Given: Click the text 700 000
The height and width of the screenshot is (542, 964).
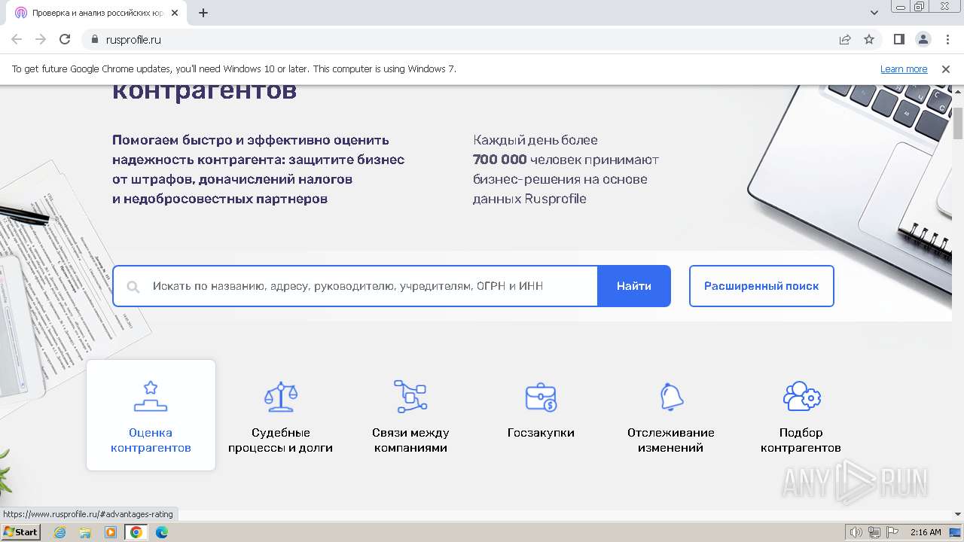Looking at the screenshot, I should pos(499,160).
